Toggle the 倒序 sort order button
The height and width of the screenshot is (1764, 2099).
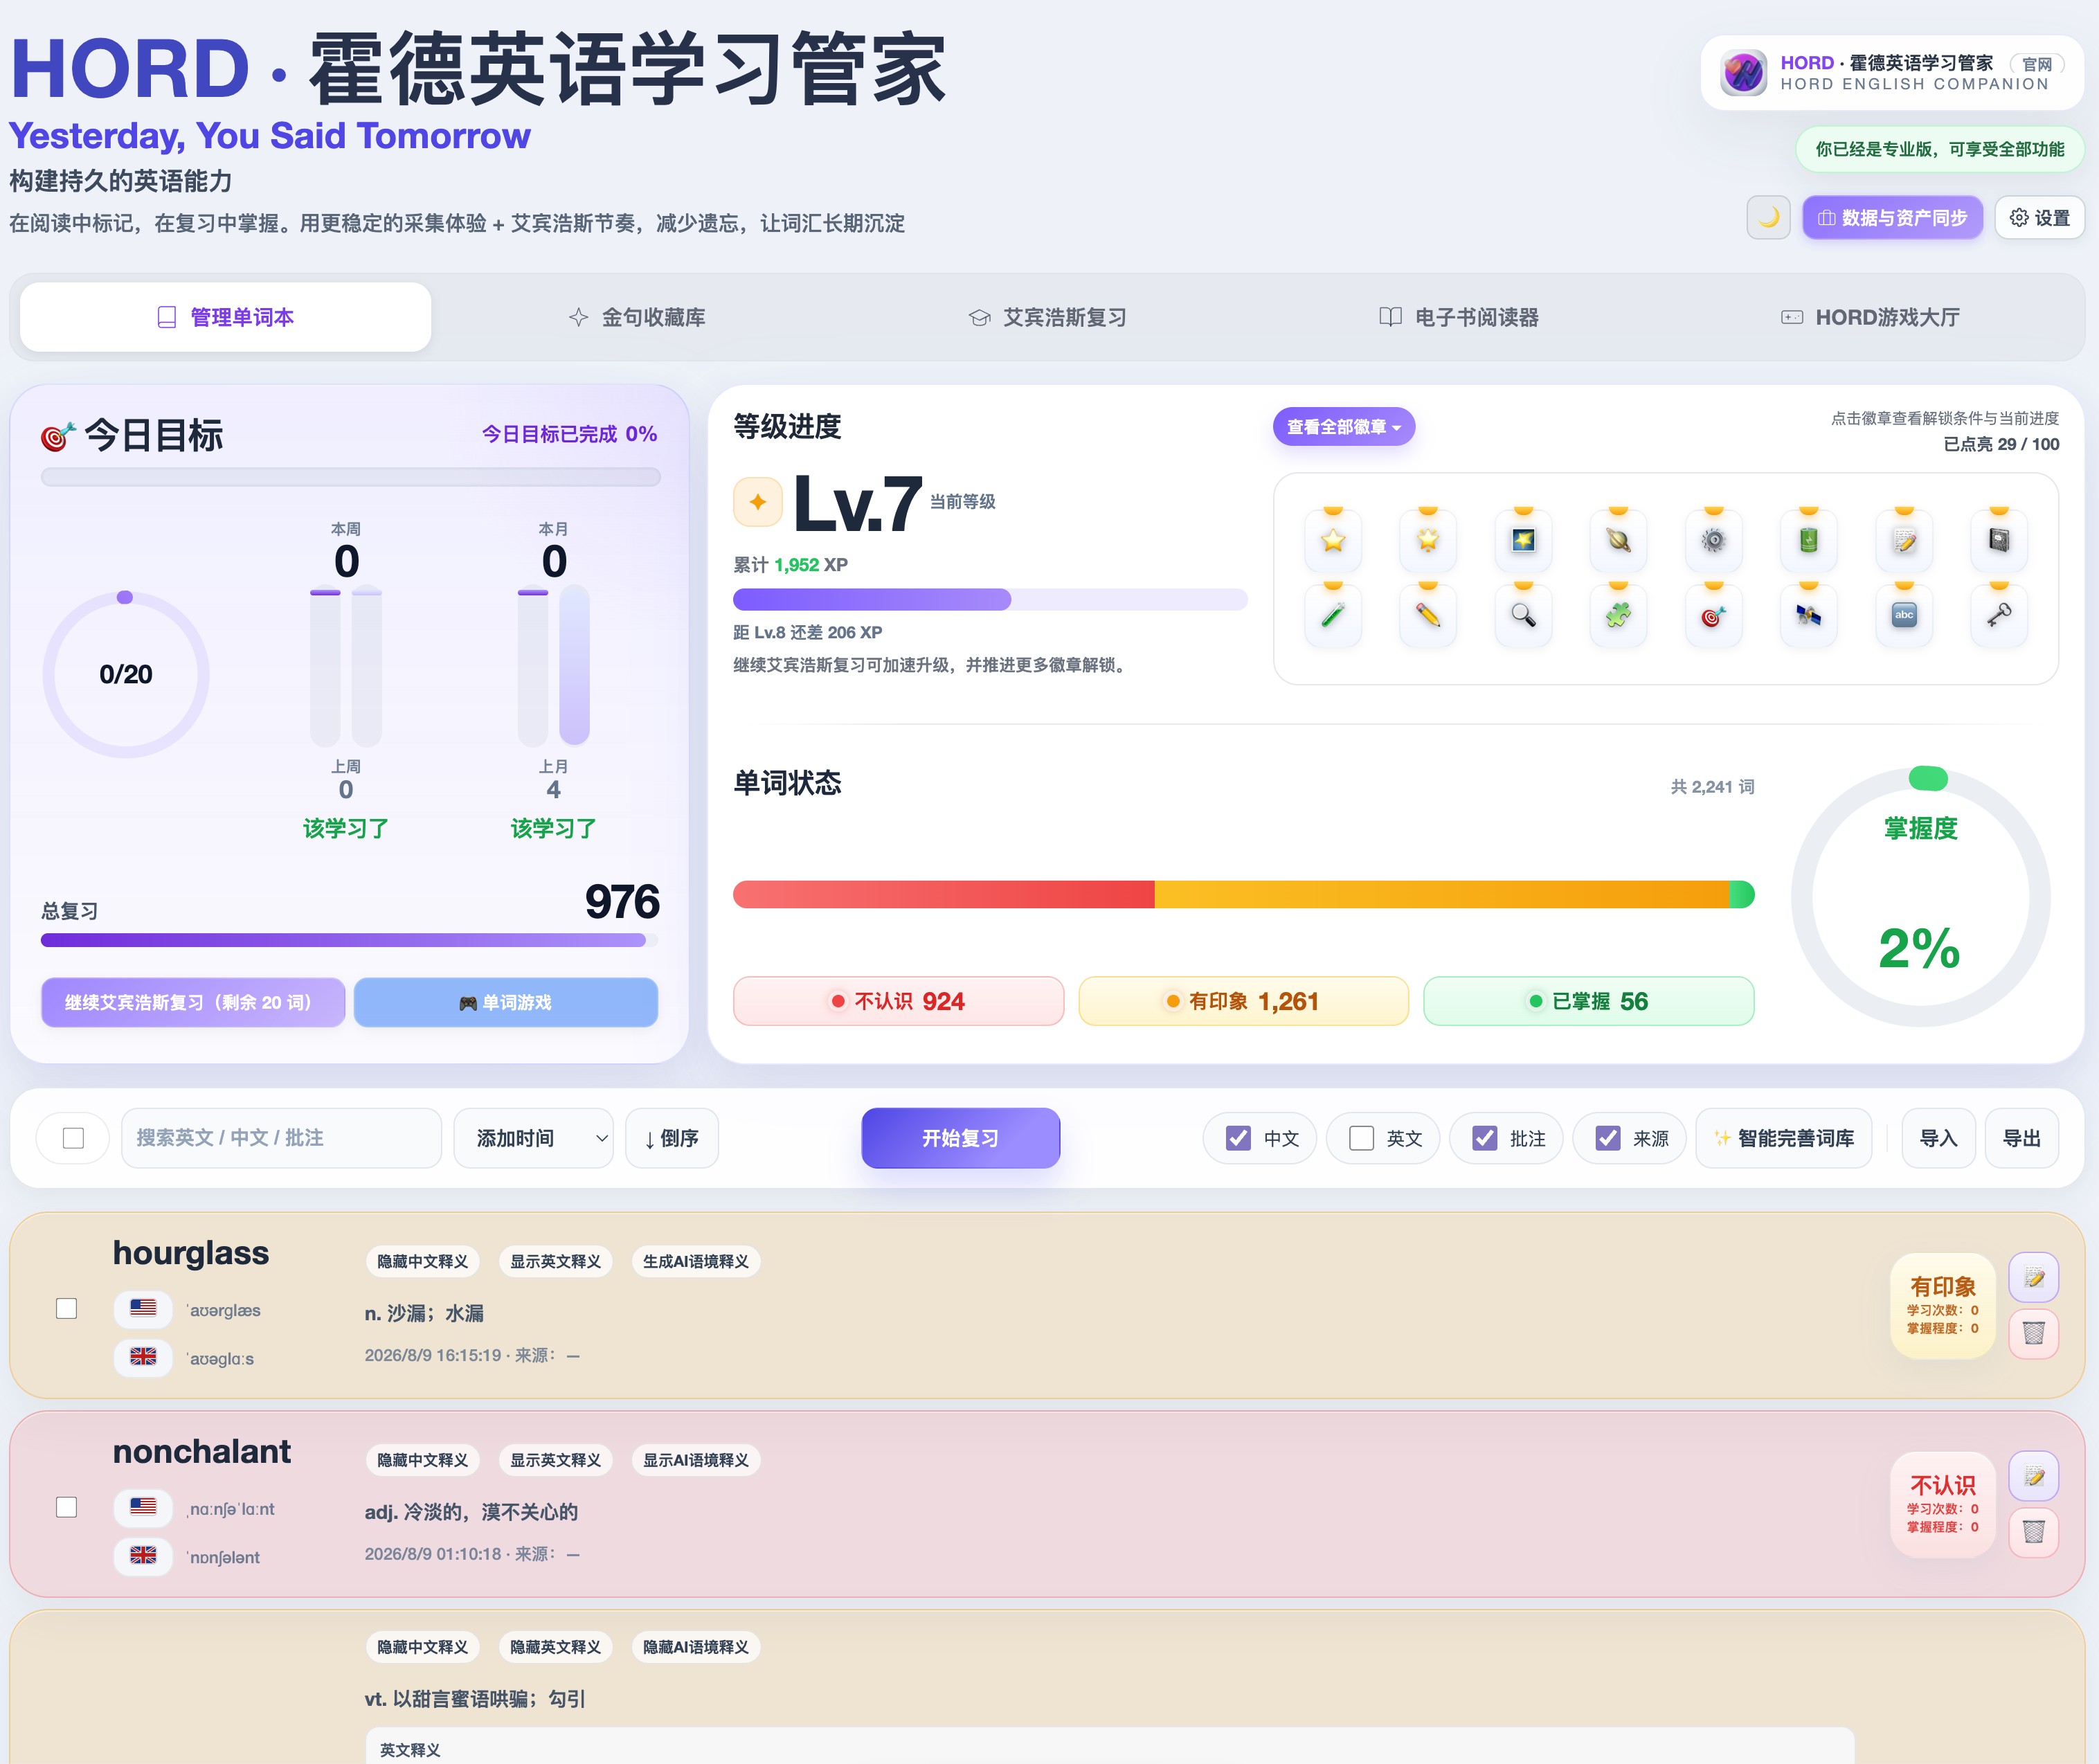pos(672,1138)
